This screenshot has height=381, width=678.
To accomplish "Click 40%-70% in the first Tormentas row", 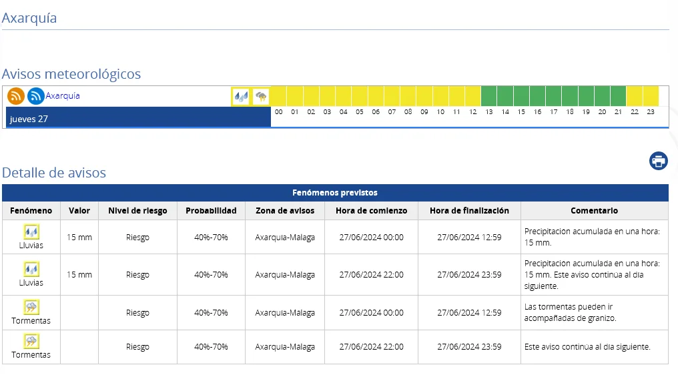I will point(211,313).
